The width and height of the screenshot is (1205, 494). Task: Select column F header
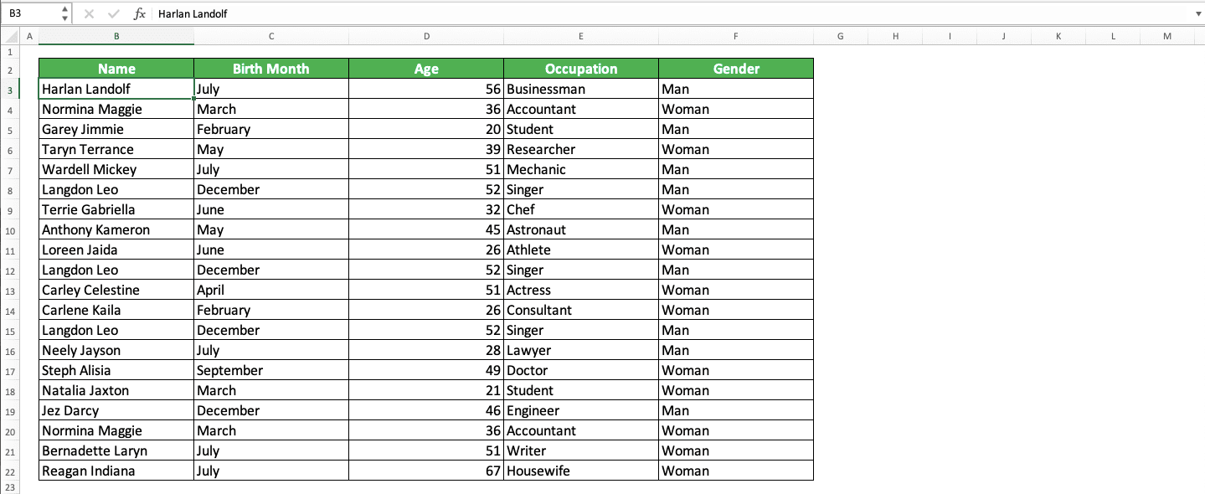pos(736,37)
